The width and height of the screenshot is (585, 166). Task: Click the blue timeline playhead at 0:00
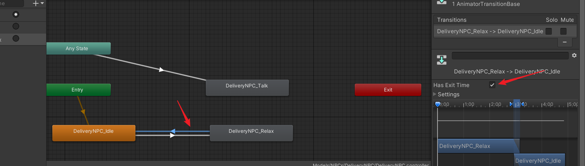(437, 104)
